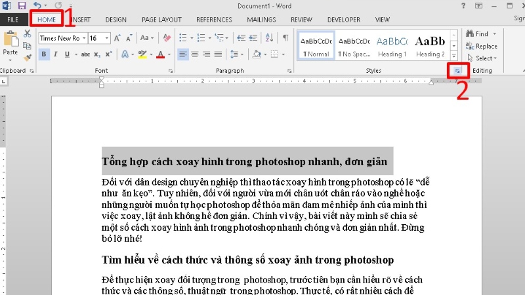
Task: Align text right
Action: 207,54
